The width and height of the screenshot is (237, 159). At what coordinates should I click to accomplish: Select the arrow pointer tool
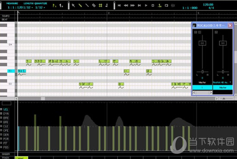[x=73, y=6]
